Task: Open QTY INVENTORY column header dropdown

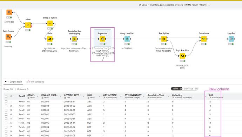Action: [x=144, y=96]
